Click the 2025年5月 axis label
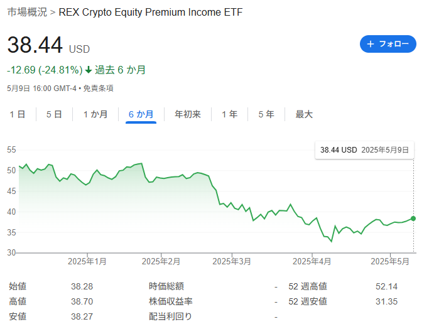Viewport: 434px width, 329px height. (x=390, y=261)
